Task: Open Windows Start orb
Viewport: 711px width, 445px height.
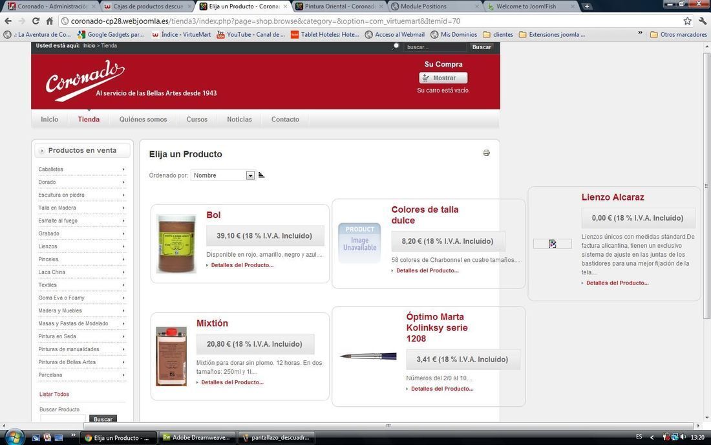Action: pos(14,437)
